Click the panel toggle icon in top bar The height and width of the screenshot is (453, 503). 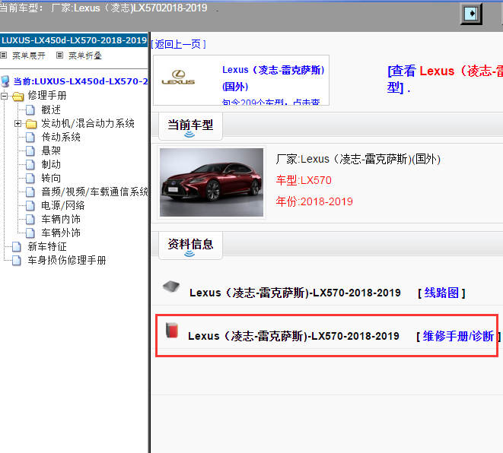[472, 14]
